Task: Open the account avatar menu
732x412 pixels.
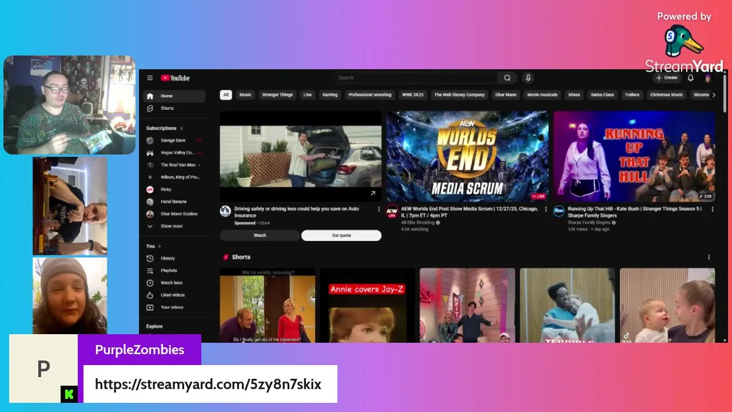Action: pyautogui.click(x=707, y=78)
